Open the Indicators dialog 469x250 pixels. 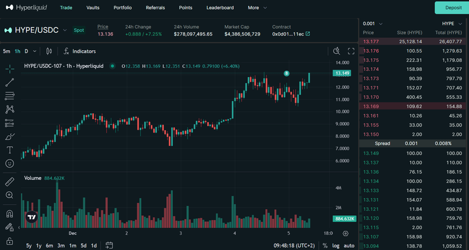click(x=79, y=51)
